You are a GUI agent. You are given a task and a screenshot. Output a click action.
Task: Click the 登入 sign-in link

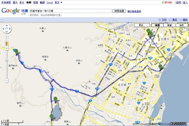[x=185, y=2]
